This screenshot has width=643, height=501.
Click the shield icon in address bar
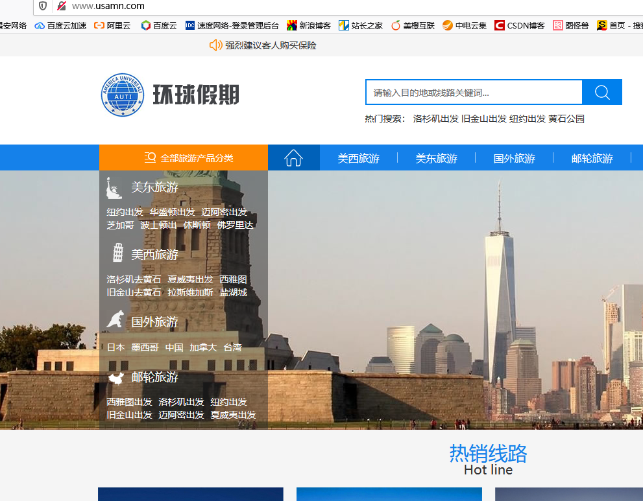(43, 6)
